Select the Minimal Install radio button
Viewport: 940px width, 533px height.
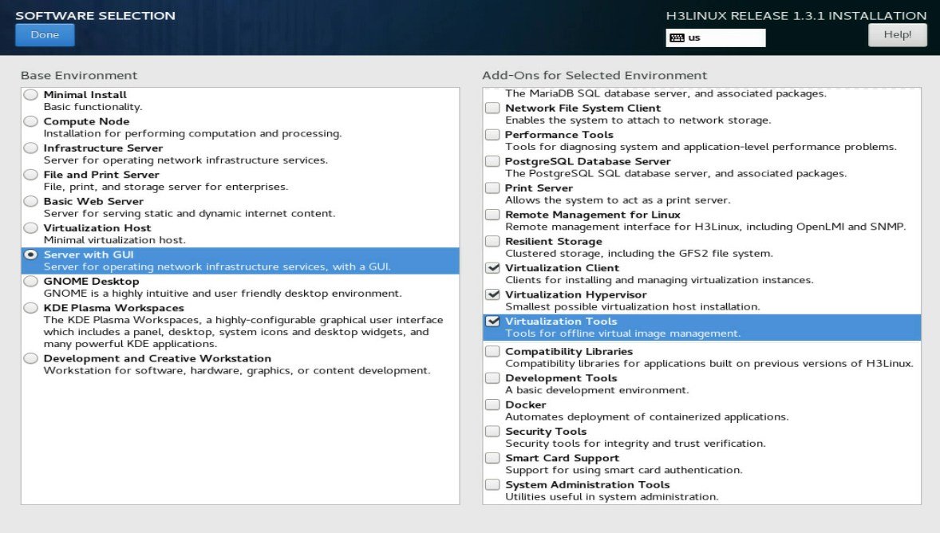(30, 95)
